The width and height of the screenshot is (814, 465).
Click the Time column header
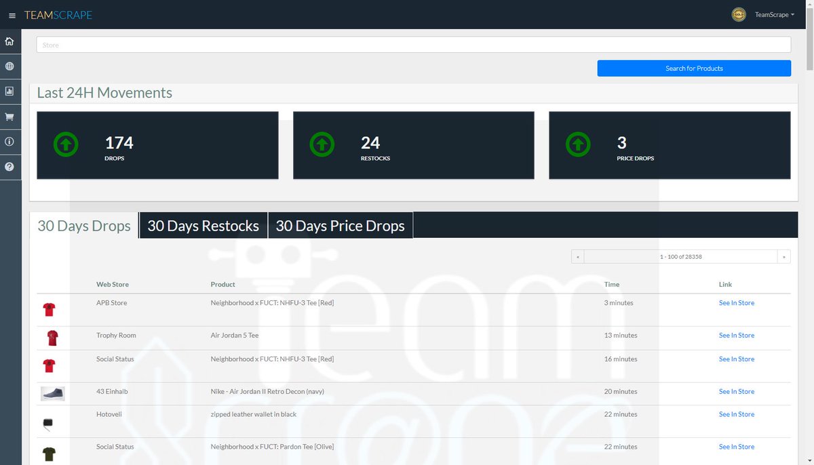(x=612, y=285)
